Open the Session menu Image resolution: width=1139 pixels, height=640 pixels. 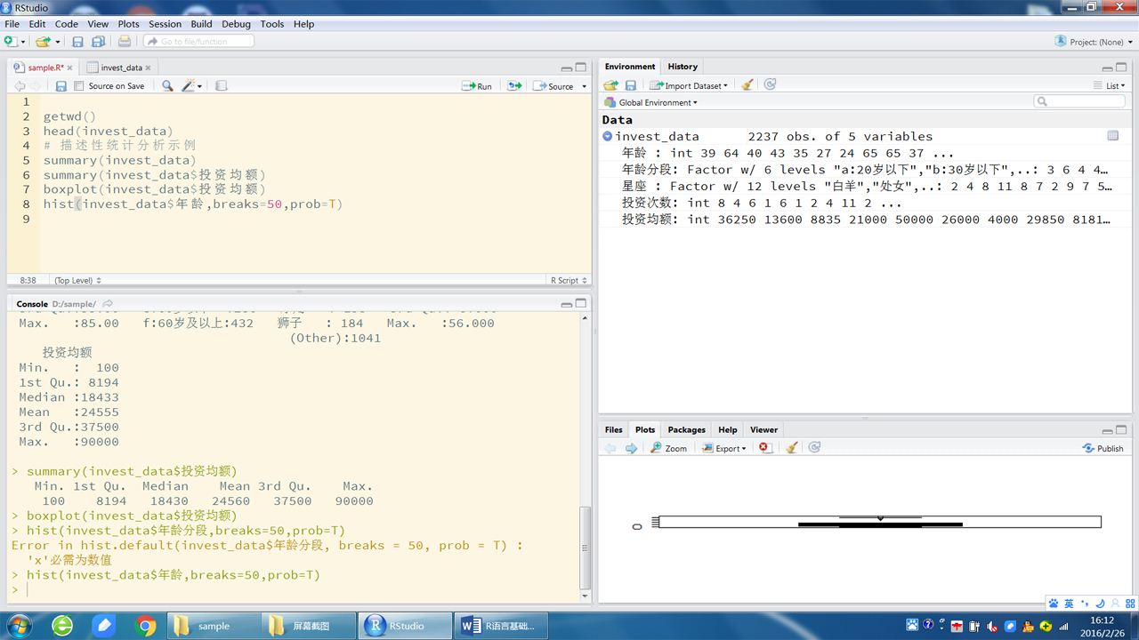coord(165,24)
